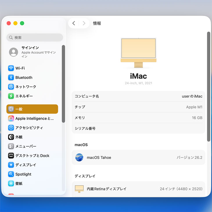212x212 pixels.
Task: Go back using the left chevron
Action: (74, 23)
